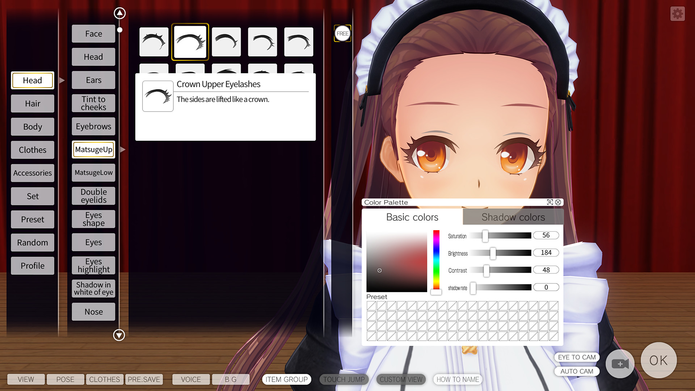This screenshot has width=695, height=391.
Task: Click the downward scroll arrow below category list
Action: tap(119, 335)
